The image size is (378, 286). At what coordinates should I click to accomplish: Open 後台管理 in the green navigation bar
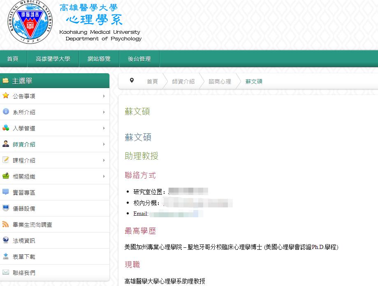point(139,59)
